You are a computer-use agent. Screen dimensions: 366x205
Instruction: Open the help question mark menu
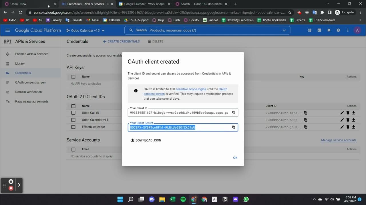point(338,30)
